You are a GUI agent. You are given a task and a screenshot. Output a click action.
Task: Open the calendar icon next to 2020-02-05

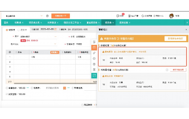point(56,29)
